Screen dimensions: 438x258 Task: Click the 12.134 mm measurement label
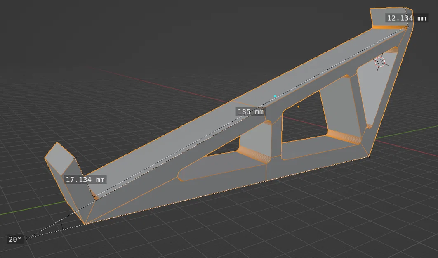(406, 18)
